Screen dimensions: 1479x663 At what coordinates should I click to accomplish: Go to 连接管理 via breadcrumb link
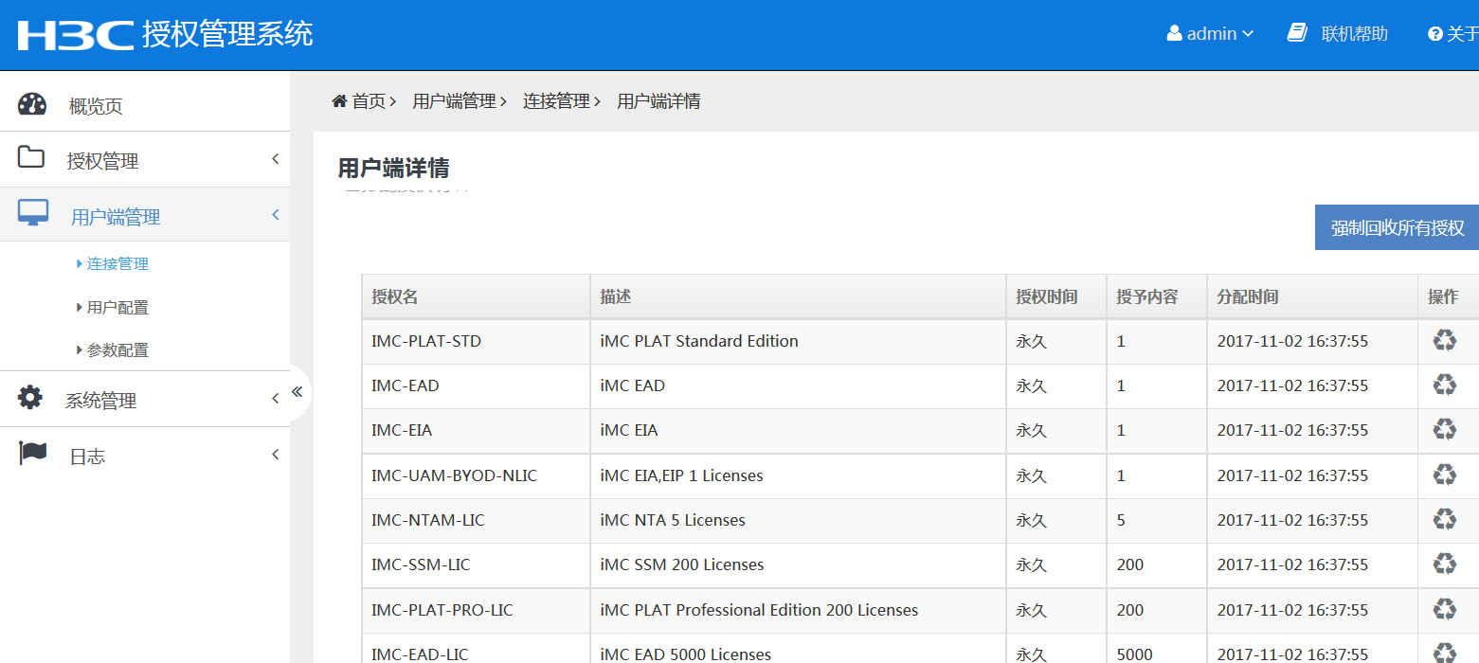coord(556,101)
